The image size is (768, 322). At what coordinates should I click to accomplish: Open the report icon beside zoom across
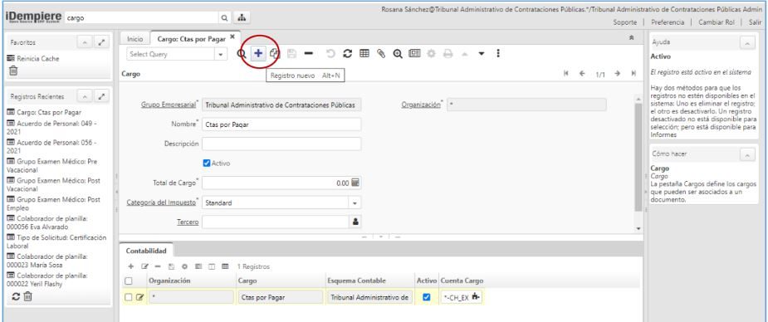[413, 54]
